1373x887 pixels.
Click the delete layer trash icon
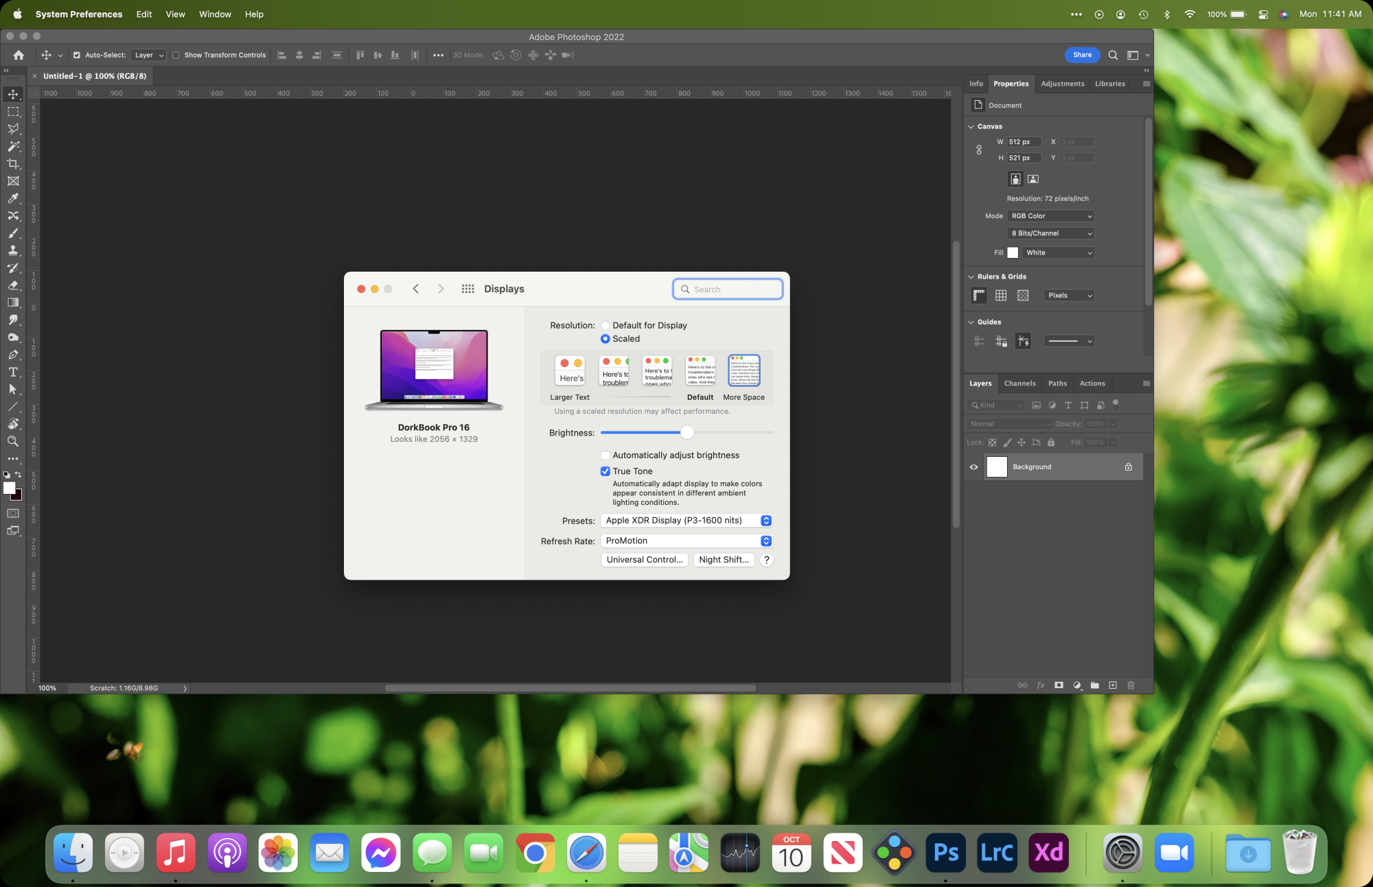tap(1131, 685)
